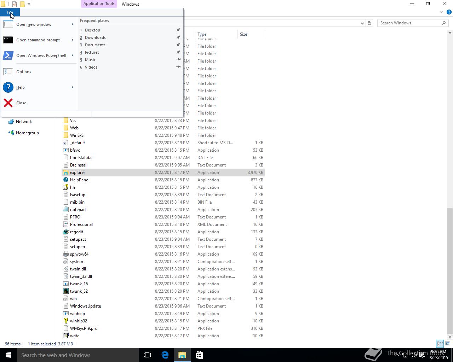The height and width of the screenshot is (362, 453).
Task: Unpin Desktop from frequent places
Action: (178, 30)
